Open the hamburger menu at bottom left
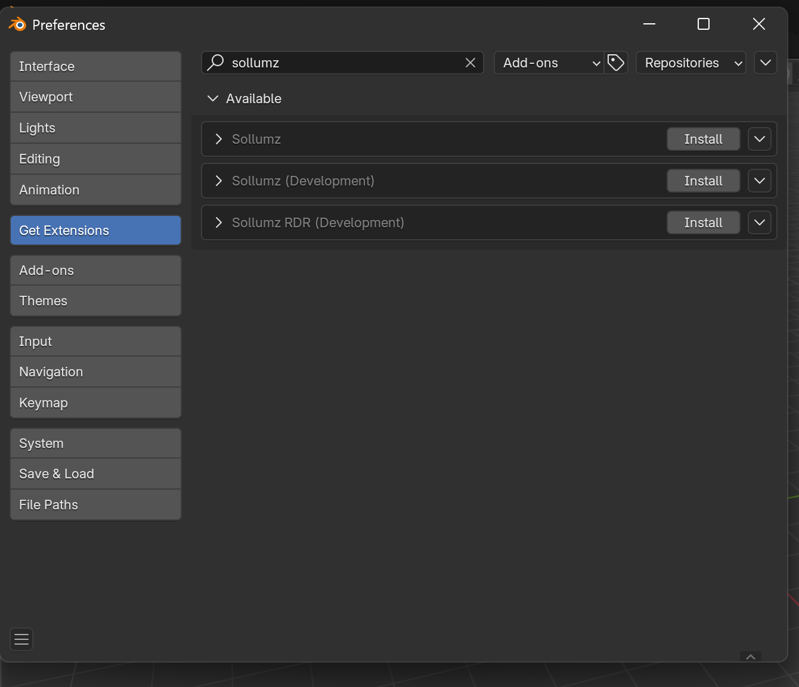Screen dimensions: 799x687 21,639
